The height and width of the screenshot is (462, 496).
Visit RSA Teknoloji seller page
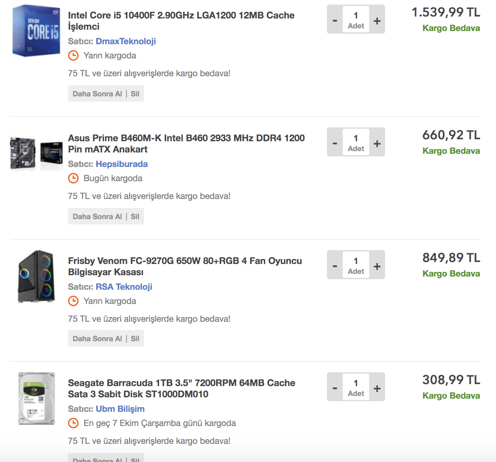coord(124,287)
